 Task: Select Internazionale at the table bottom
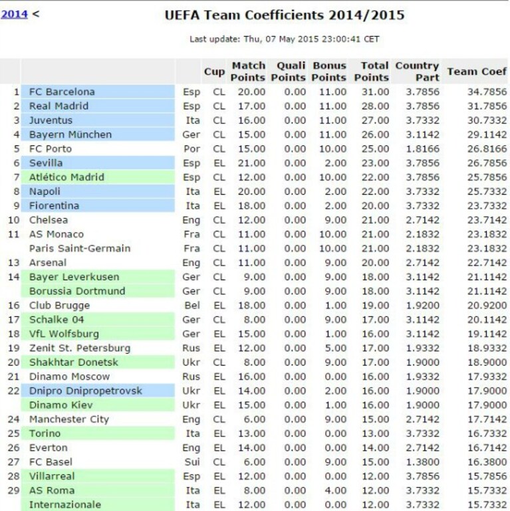65,504
